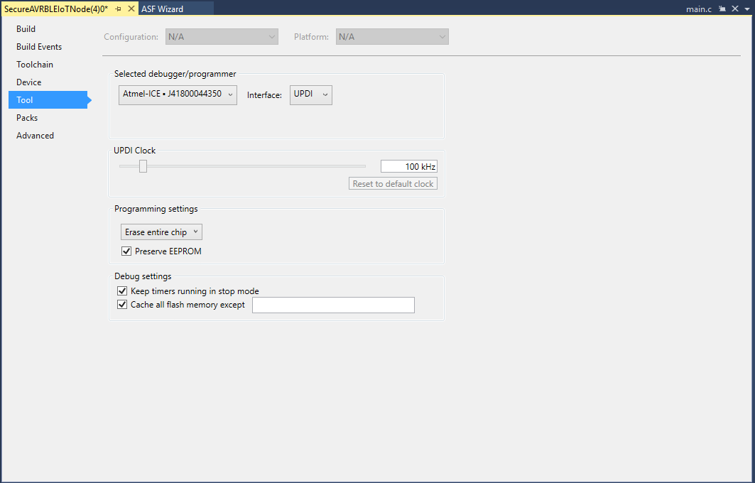
Task: Toggle Keep timers running in stop mode
Action: point(121,291)
